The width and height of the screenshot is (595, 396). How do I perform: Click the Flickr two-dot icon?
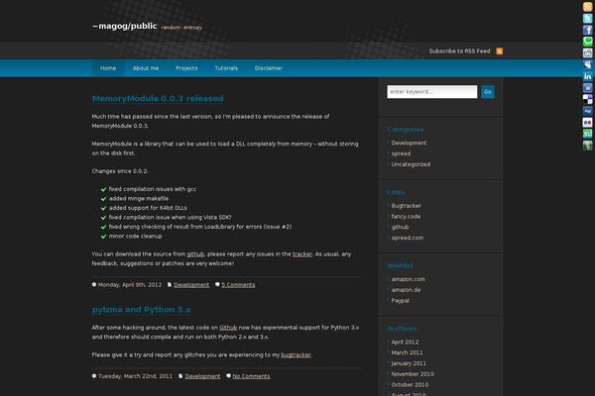point(587,122)
